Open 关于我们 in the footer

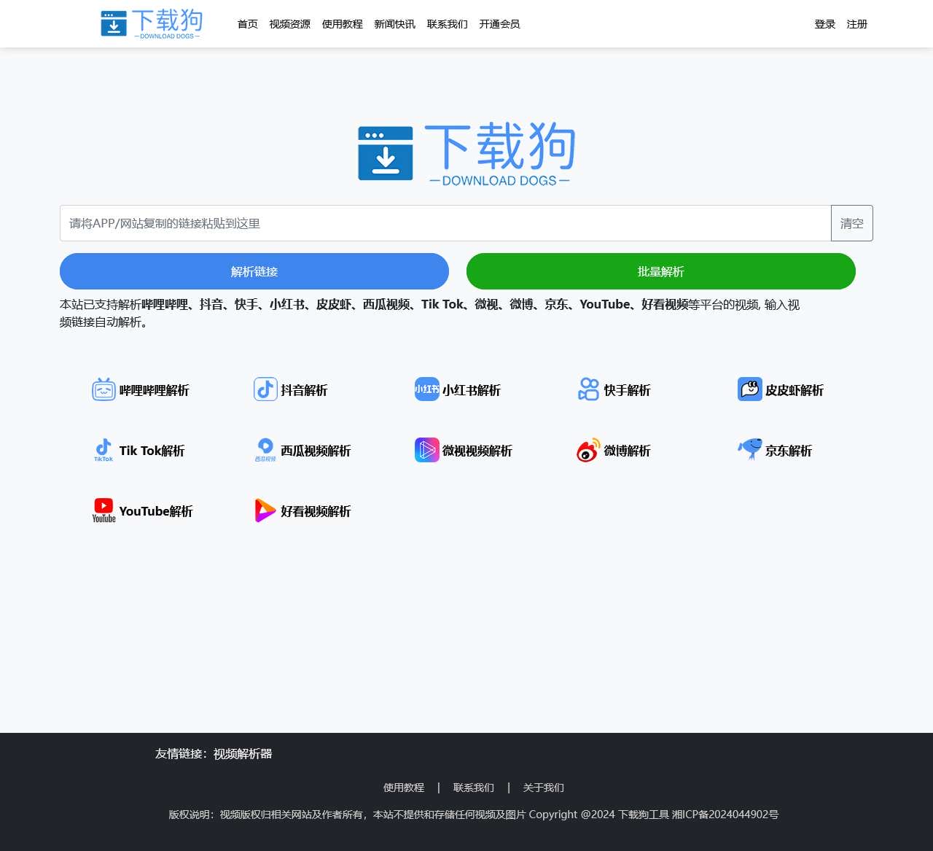(544, 788)
